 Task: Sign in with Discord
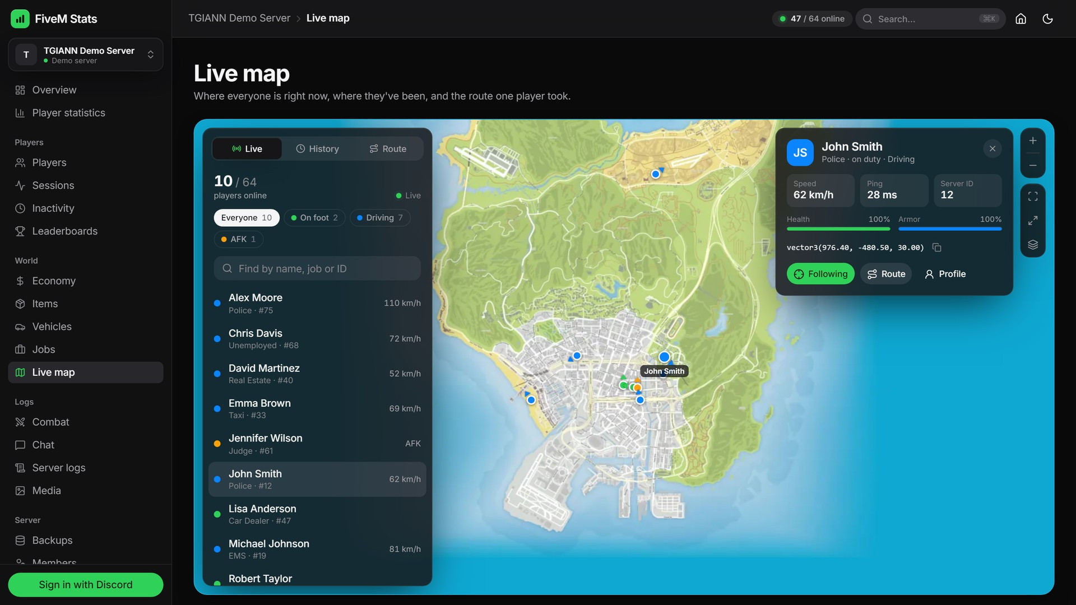tap(86, 585)
